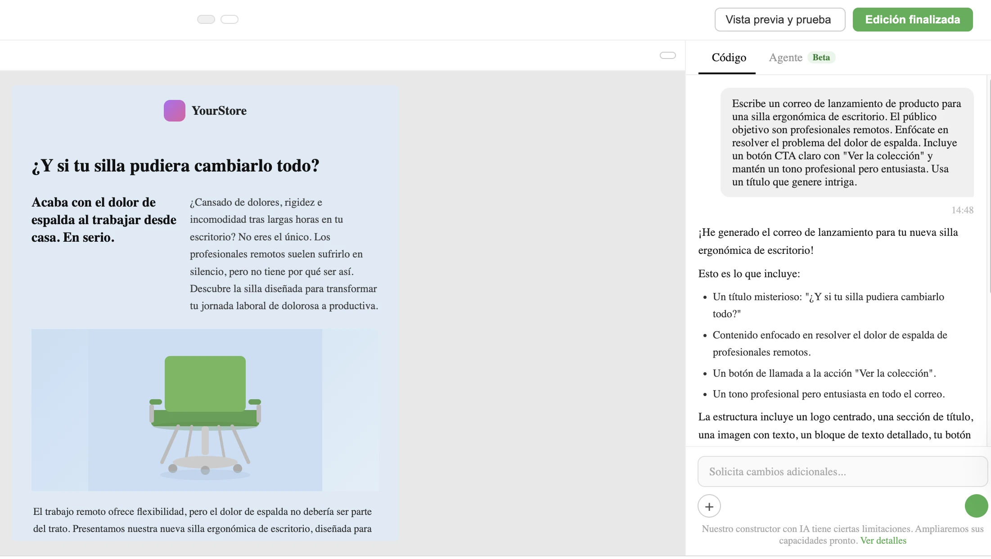The image size is (991, 559).
Task: Click the bullet Un botón de llamada a la acción
Action: tap(824, 373)
